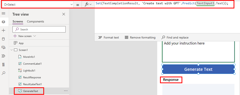Click the Lightbulb1 control icon
Image resolution: width=240 pixels, height=95 pixels.
(x=20, y=71)
